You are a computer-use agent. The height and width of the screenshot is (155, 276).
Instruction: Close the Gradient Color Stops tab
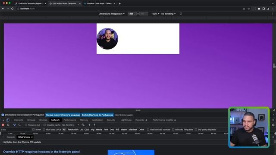[x=114, y=3]
